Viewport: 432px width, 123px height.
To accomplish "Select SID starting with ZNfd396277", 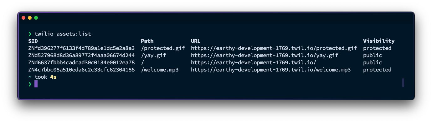I will (81, 48).
